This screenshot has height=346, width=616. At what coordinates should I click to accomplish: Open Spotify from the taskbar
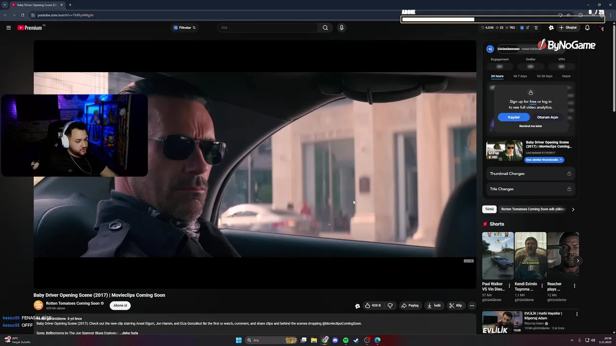tap(346, 340)
